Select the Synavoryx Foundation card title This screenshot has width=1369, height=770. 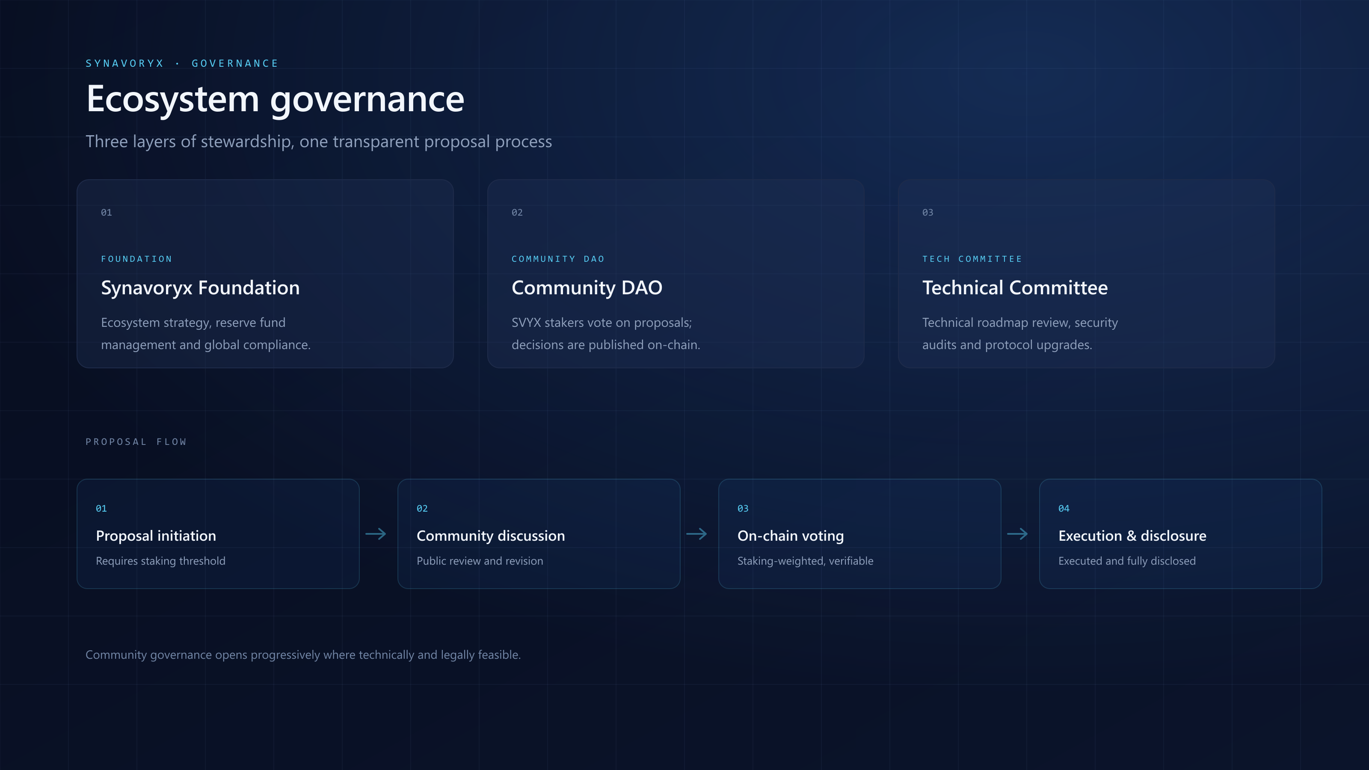(200, 287)
